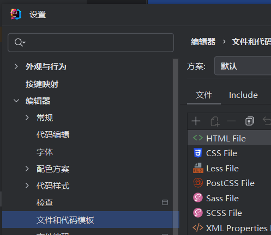Click the create child template icon
Image resolution: width=271 pixels, height=235 pixels.
point(215,121)
